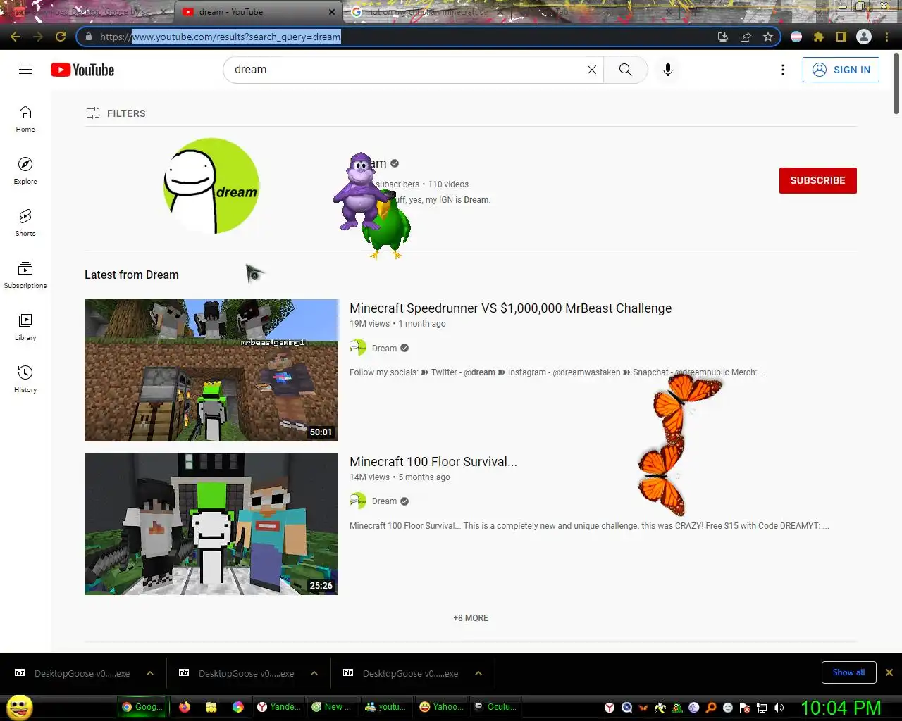The image size is (902, 721).
Task: Open Firefox from the taskbar
Action: point(185,707)
